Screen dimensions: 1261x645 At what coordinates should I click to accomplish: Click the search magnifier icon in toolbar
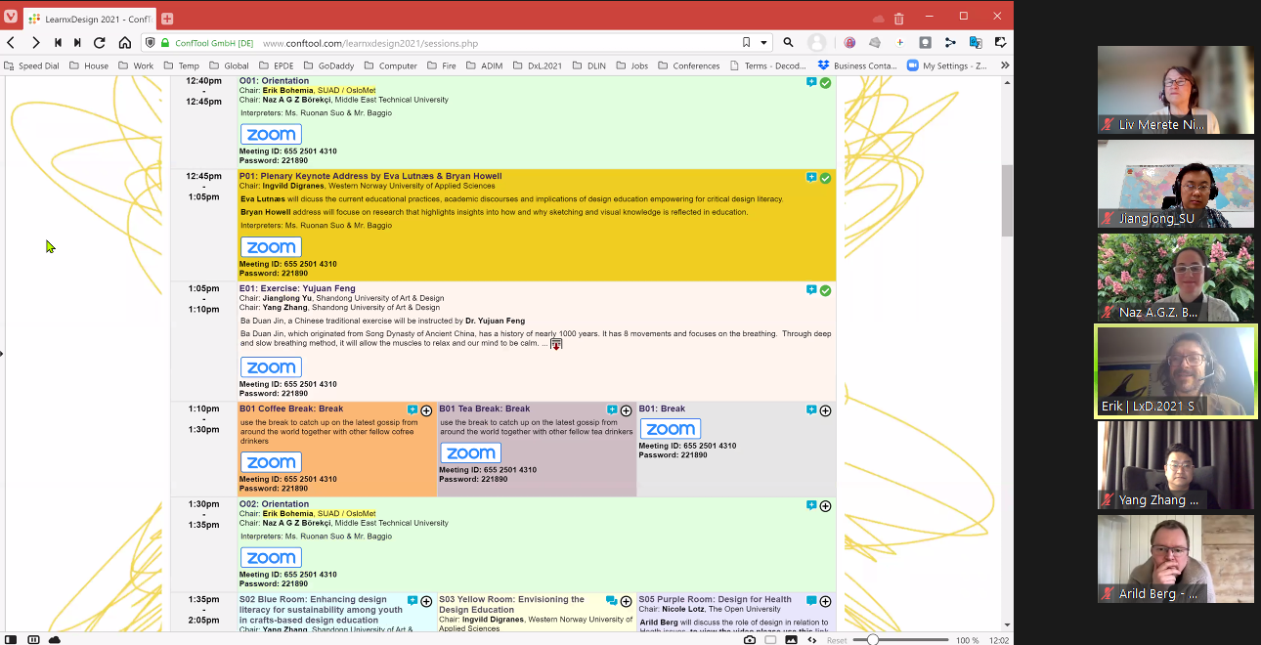(x=788, y=43)
